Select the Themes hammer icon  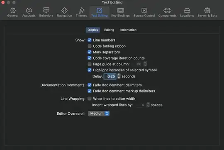tap(82, 10)
